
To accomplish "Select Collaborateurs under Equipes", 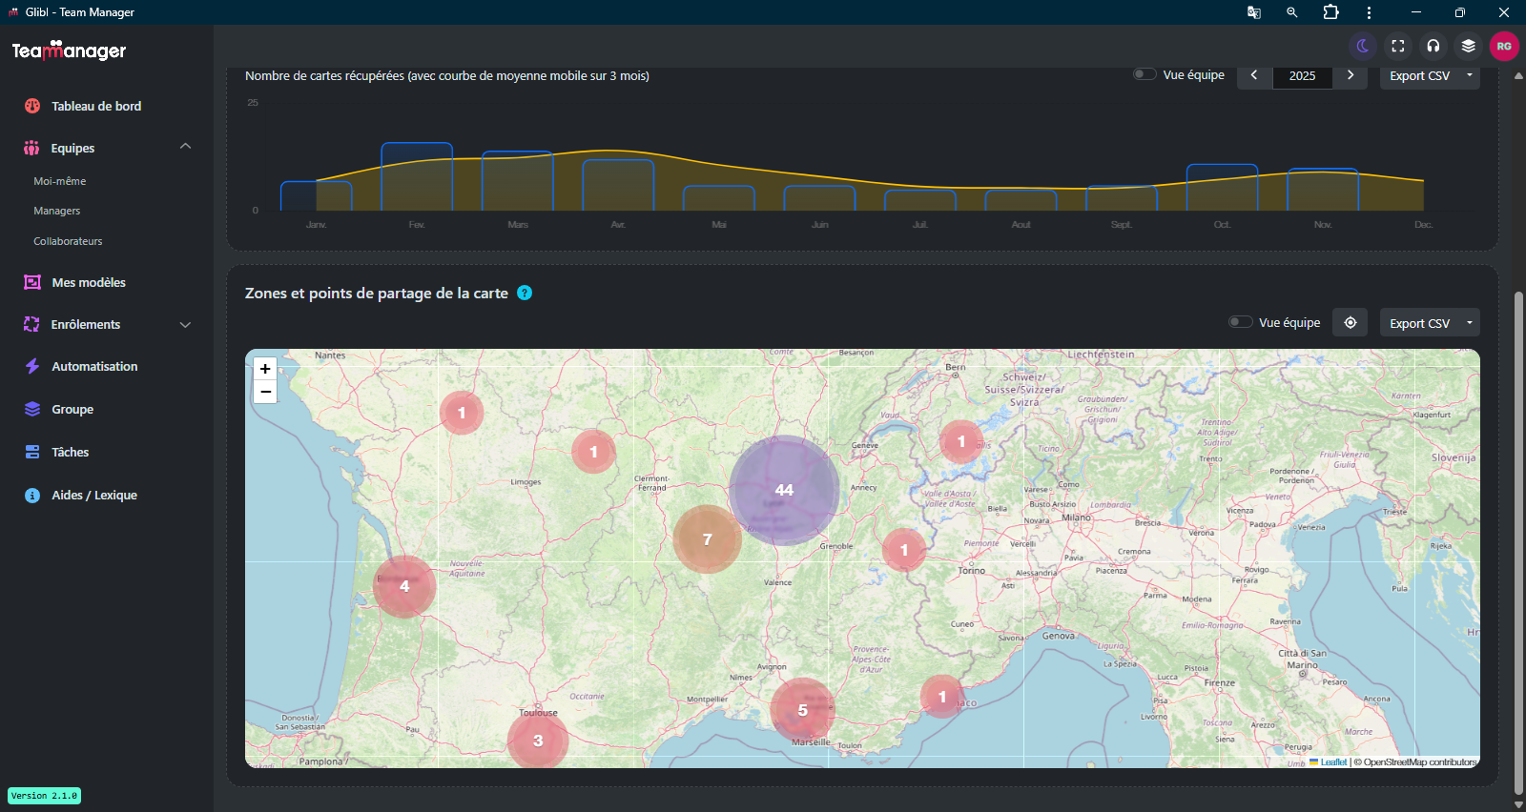I will [x=68, y=241].
